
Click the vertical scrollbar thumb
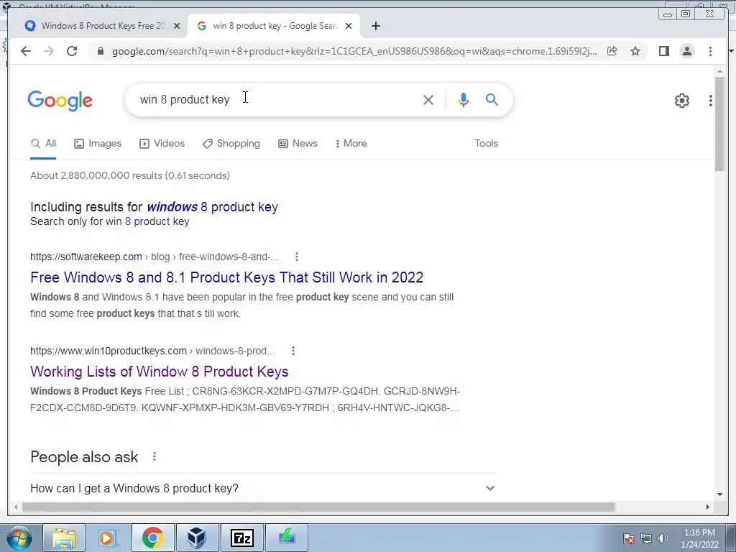click(719, 123)
